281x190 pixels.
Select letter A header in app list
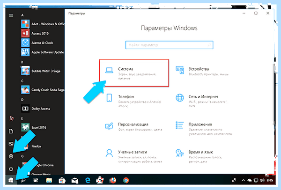22,15
